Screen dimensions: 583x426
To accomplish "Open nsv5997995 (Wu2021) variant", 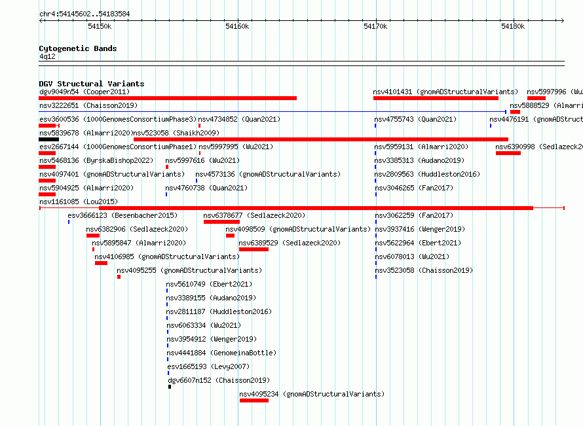I will pyautogui.click(x=236, y=147).
